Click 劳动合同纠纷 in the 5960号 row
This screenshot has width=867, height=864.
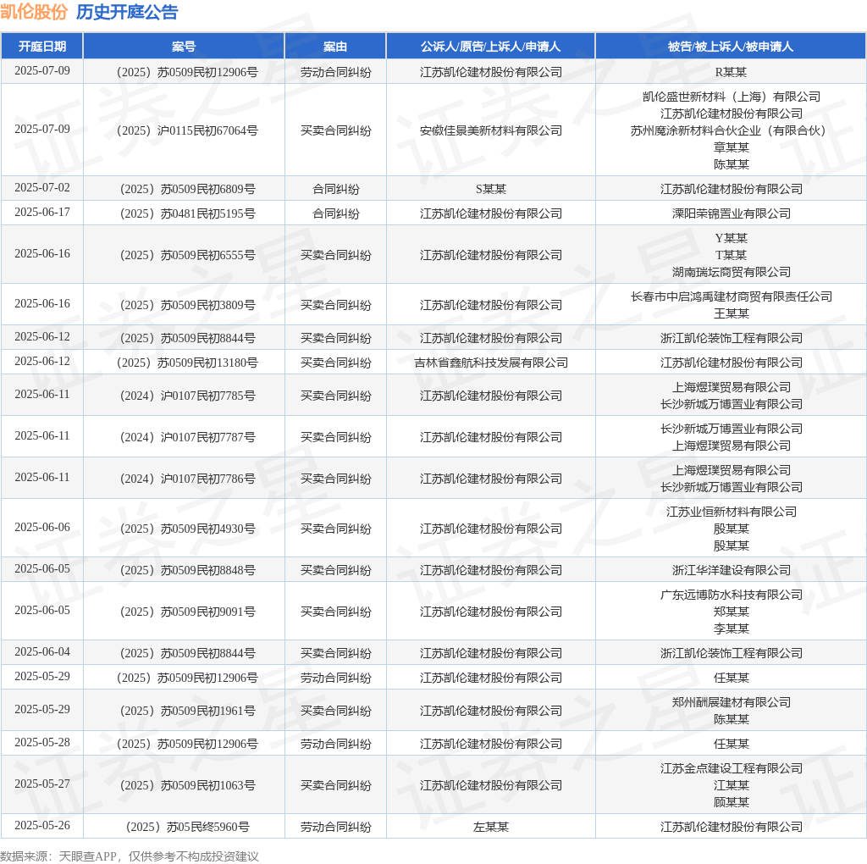(335, 827)
